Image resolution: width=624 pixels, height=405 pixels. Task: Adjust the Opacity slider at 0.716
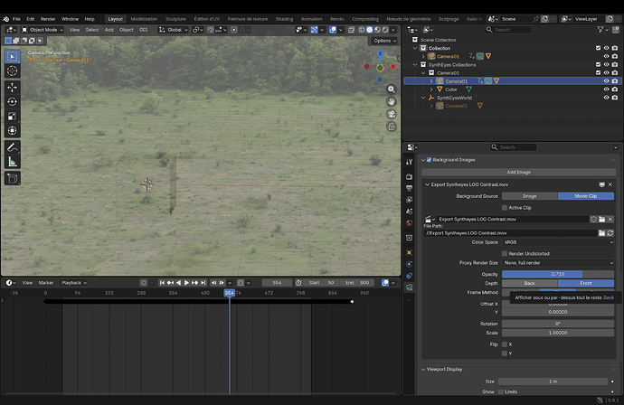(558, 274)
